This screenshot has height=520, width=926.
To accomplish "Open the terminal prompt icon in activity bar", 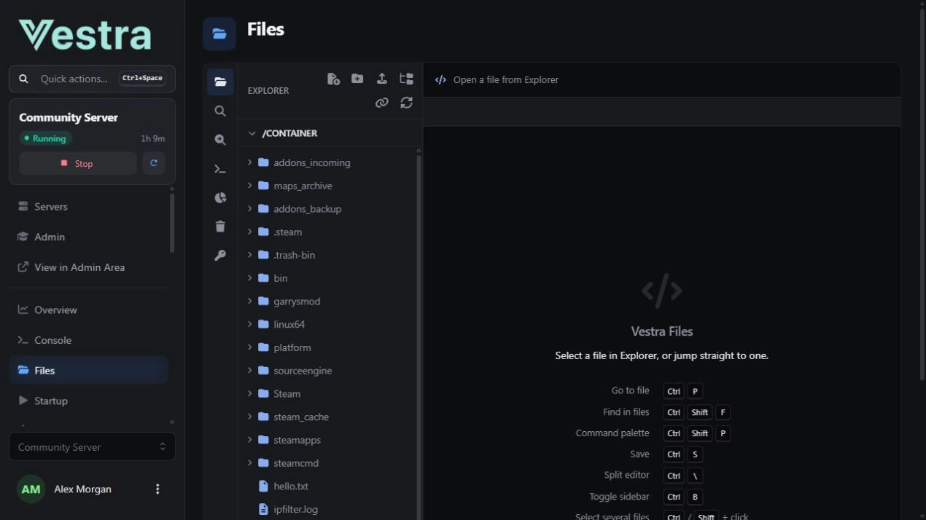I will [x=220, y=169].
